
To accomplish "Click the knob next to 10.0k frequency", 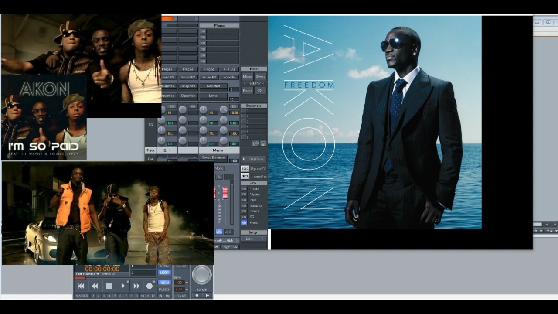I will 224,109.
